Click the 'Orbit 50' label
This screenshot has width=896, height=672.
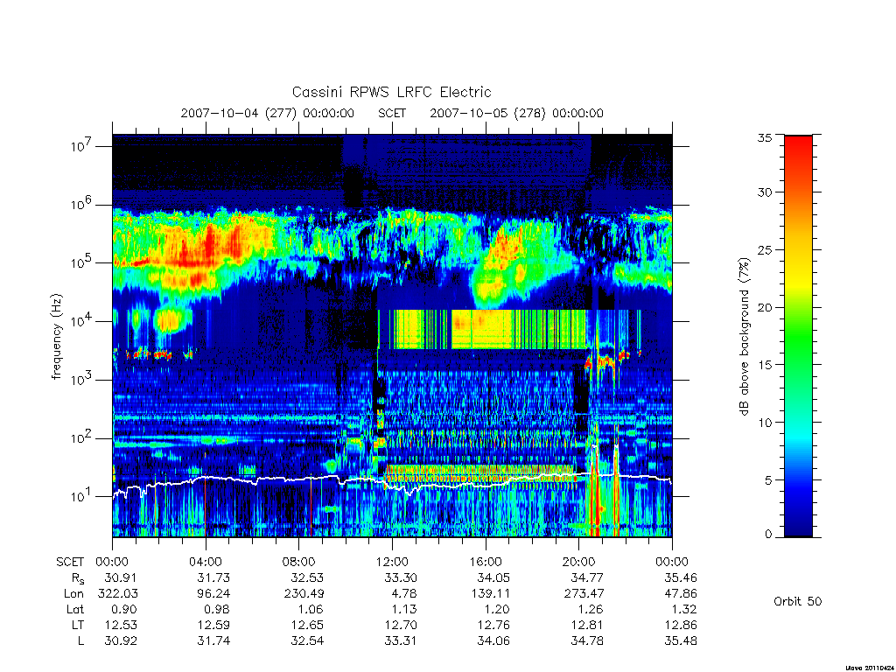coord(797,601)
